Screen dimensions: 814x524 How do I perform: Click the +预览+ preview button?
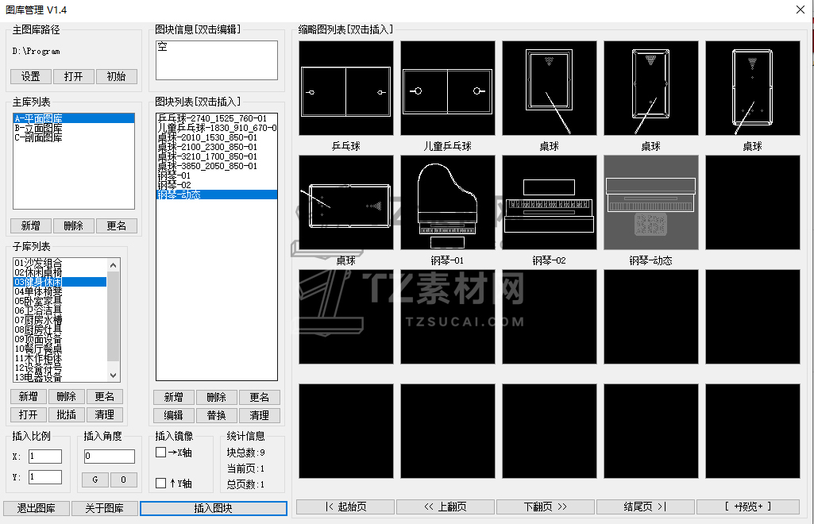[748, 507]
